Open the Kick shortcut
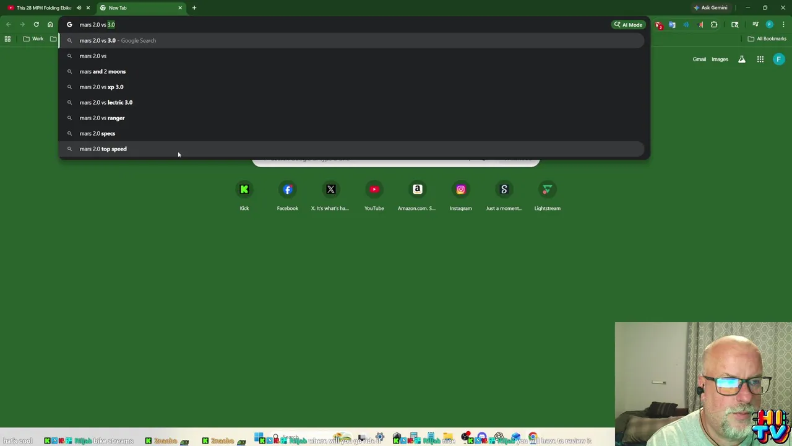Screen dimensions: 792x446 click(244, 196)
